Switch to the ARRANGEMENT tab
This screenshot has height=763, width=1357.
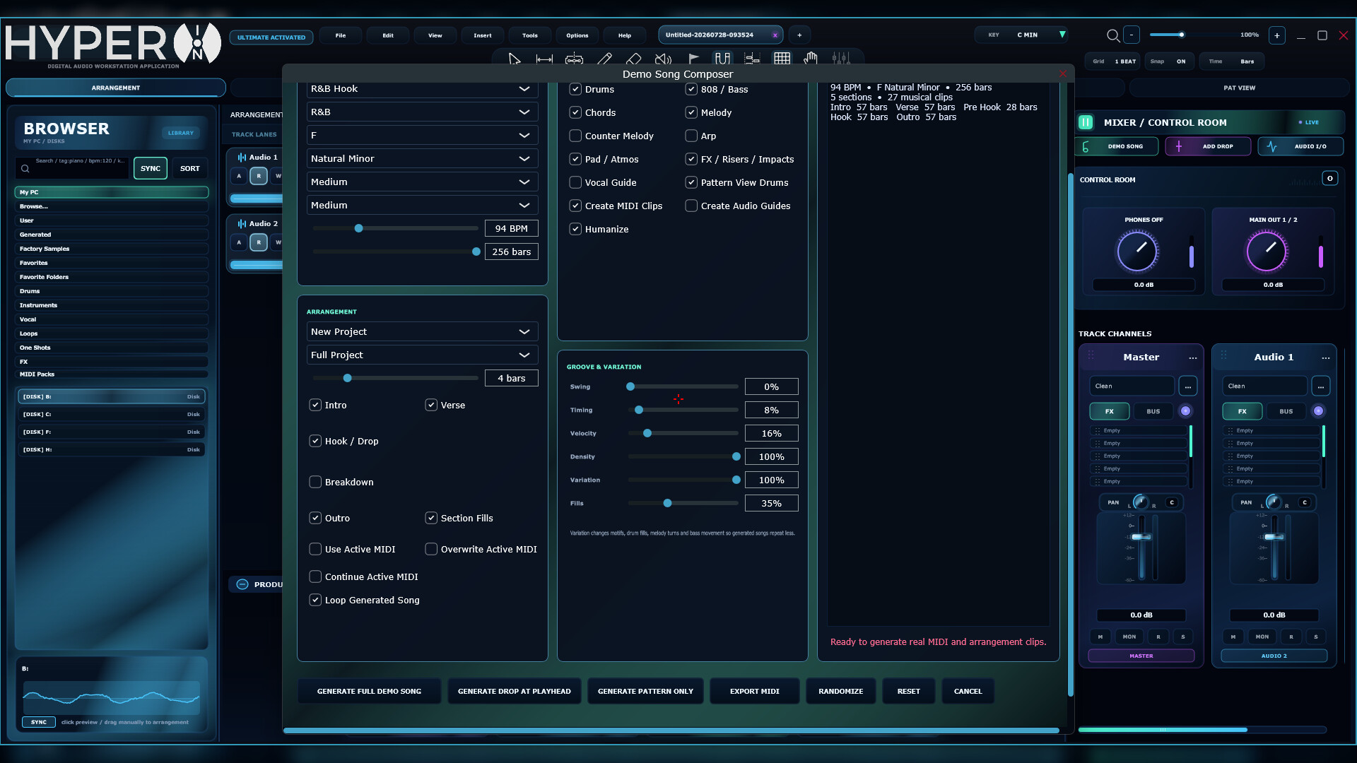[x=116, y=88]
